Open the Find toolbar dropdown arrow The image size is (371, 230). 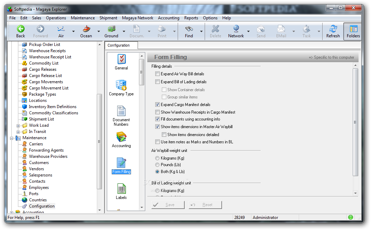pyautogui.click(x=201, y=31)
